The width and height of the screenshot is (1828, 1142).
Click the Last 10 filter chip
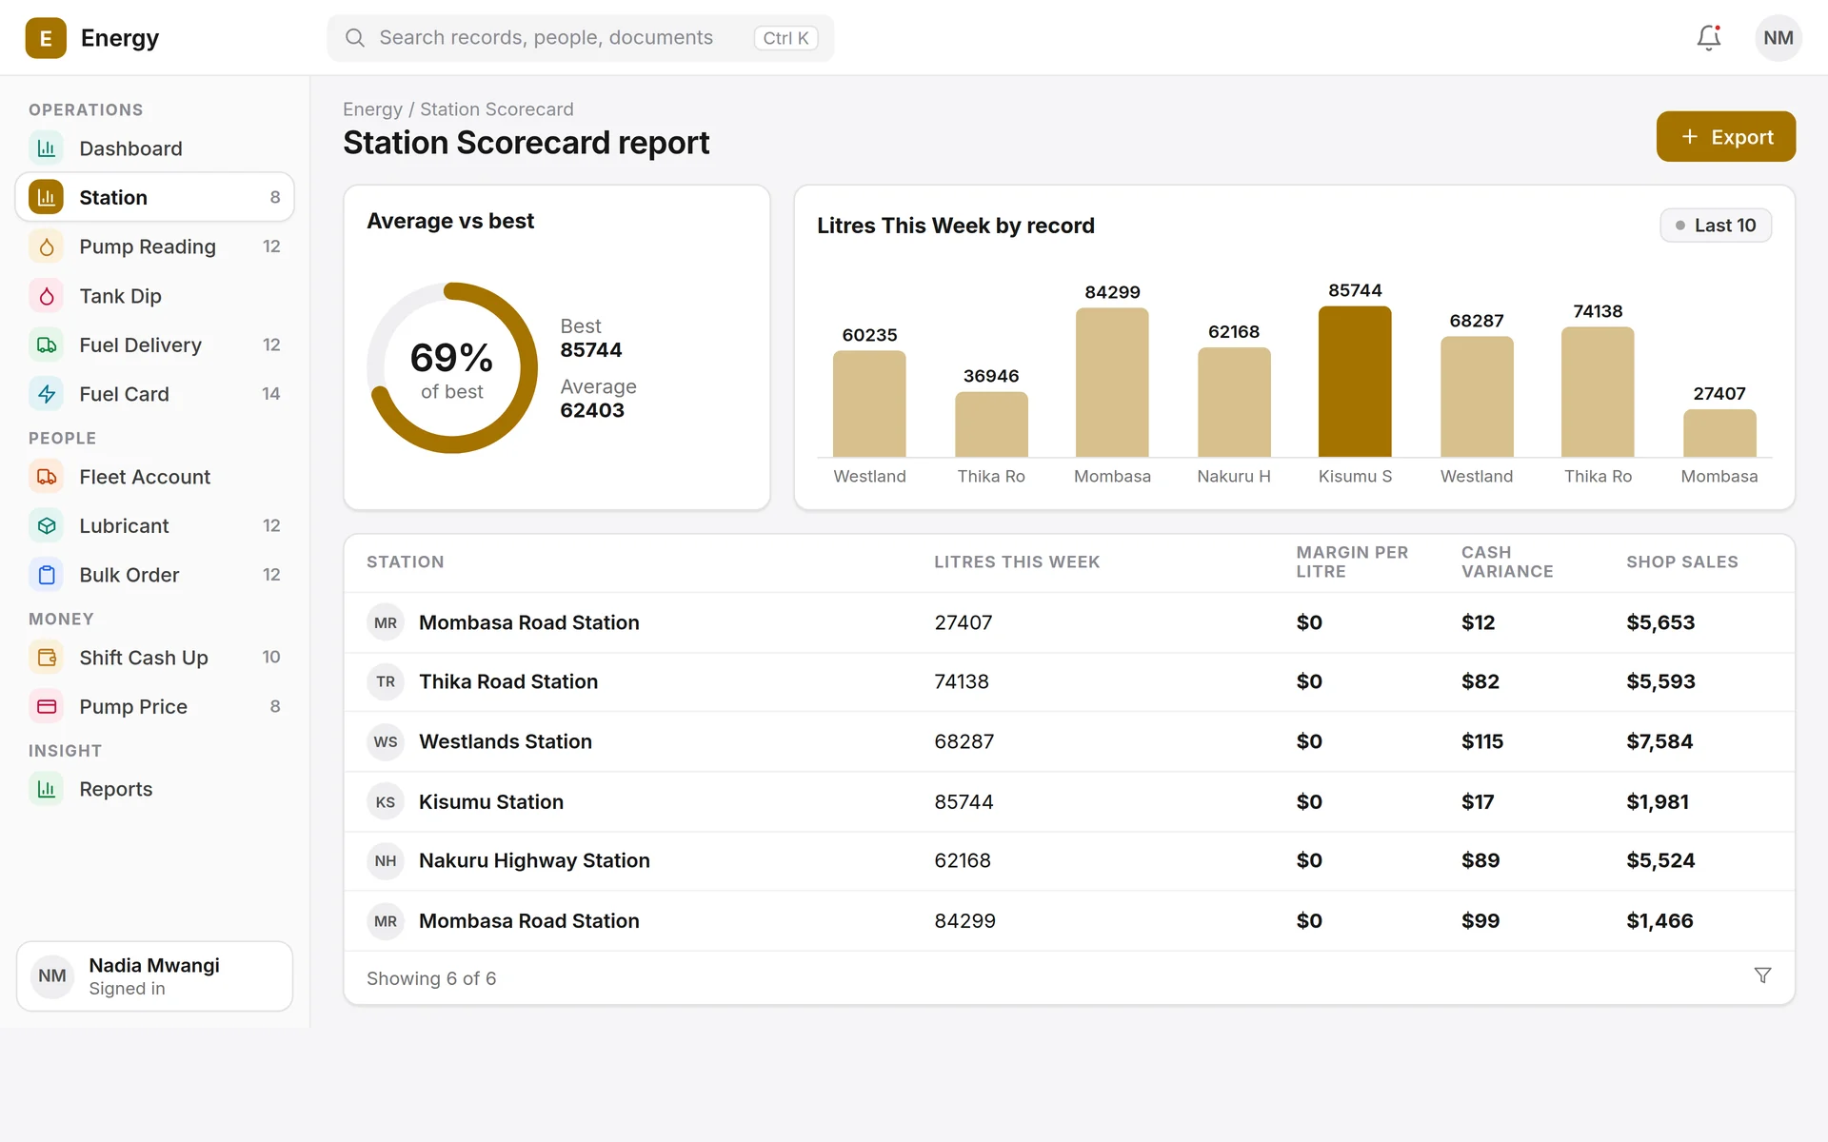[x=1716, y=226]
